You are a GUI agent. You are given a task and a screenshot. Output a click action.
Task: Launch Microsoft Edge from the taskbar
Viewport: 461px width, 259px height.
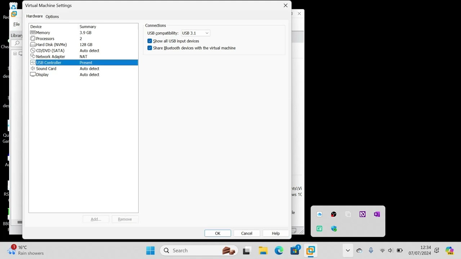[279, 250]
